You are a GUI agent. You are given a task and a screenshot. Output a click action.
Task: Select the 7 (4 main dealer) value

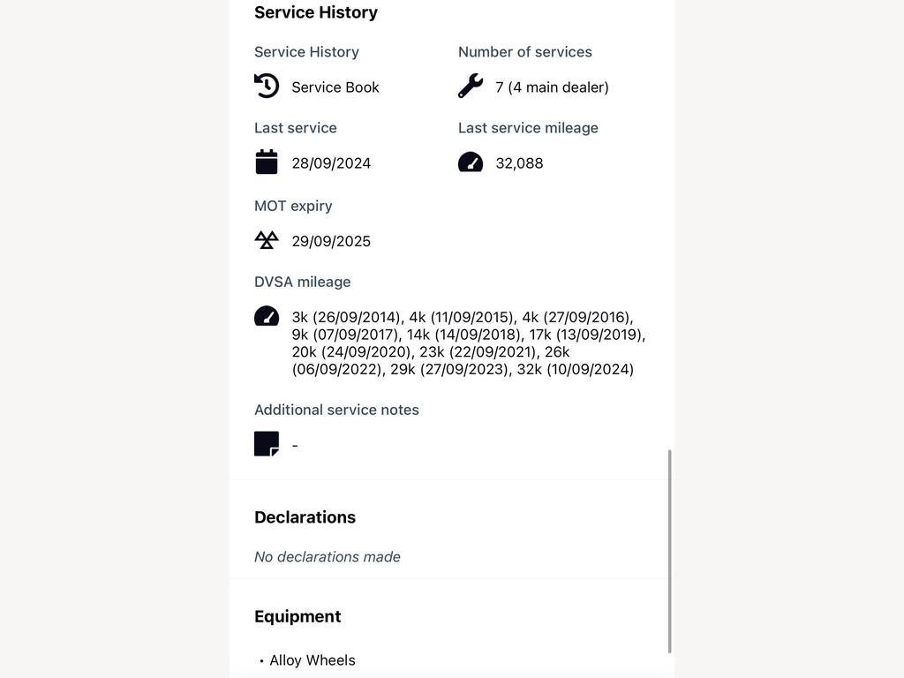(x=552, y=87)
